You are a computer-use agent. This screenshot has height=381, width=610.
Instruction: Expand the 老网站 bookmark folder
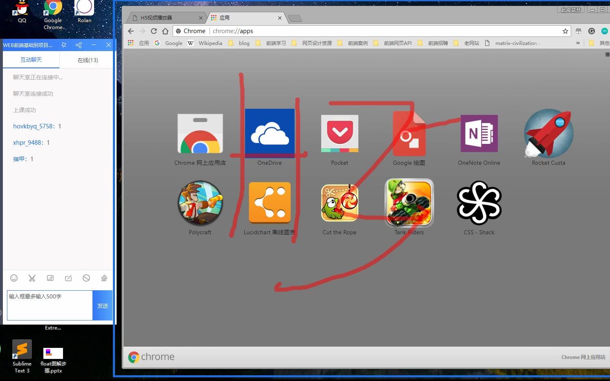(x=466, y=43)
